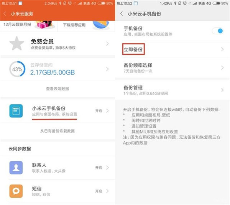
Task: Tap 查看云端数据 link
Action: [x=58, y=89]
